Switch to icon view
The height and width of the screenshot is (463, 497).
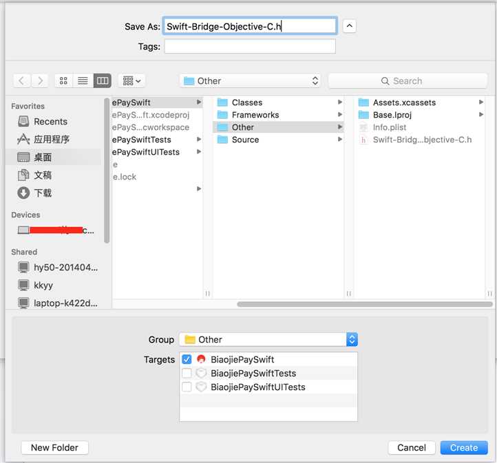click(64, 80)
